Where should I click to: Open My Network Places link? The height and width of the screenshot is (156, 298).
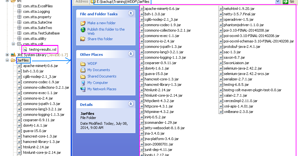[x=102, y=89]
